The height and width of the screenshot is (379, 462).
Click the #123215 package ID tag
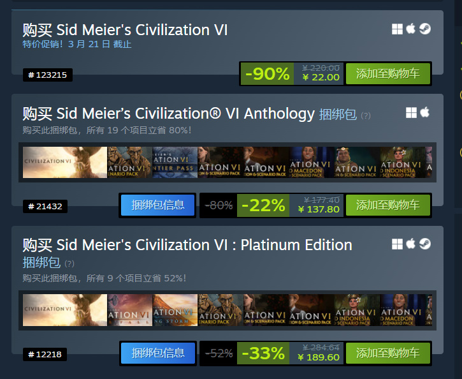click(48, 75)
